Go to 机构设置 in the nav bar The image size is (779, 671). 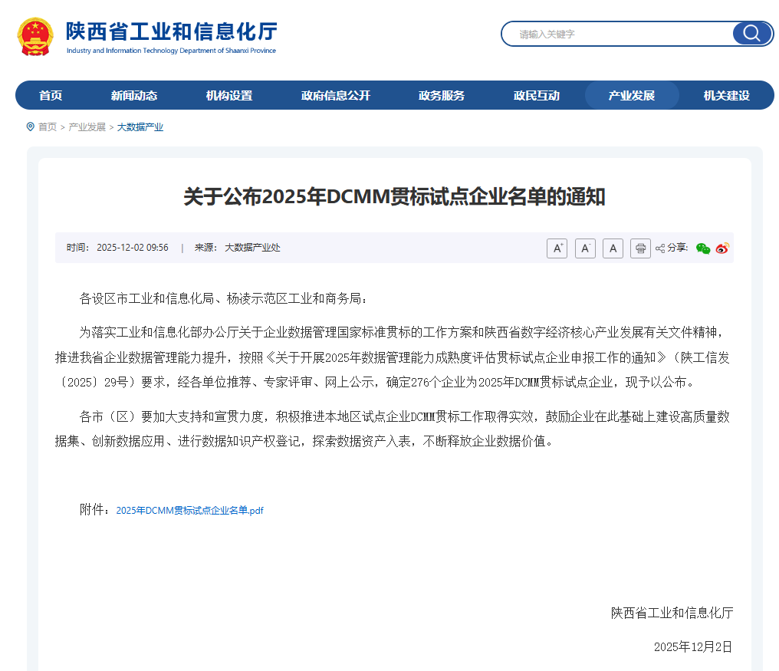click(229, 96)
